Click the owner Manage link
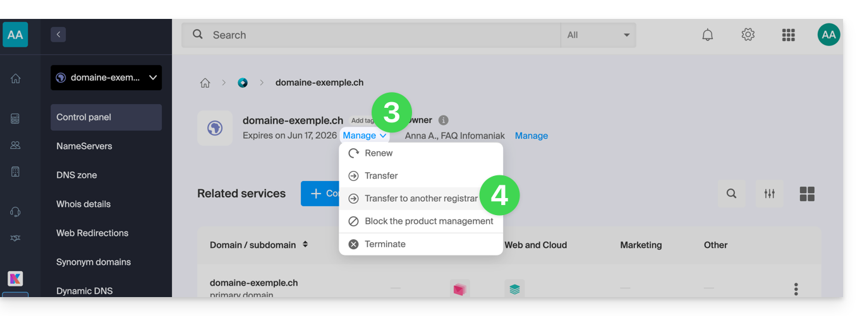This screenshot has width=862, height=316. pos(531,136)
